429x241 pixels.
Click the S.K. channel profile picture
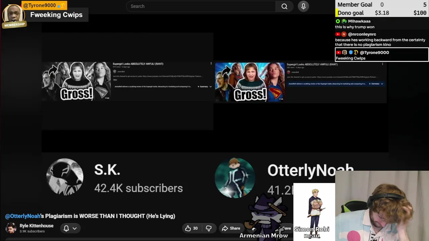pyautogui.click(x=65, y=177)
